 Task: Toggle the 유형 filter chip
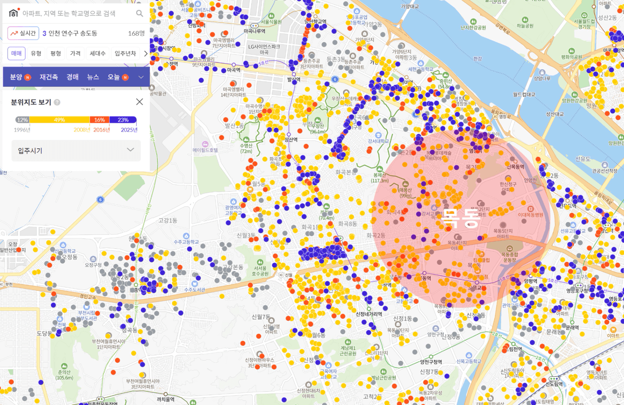coord(36,53)
